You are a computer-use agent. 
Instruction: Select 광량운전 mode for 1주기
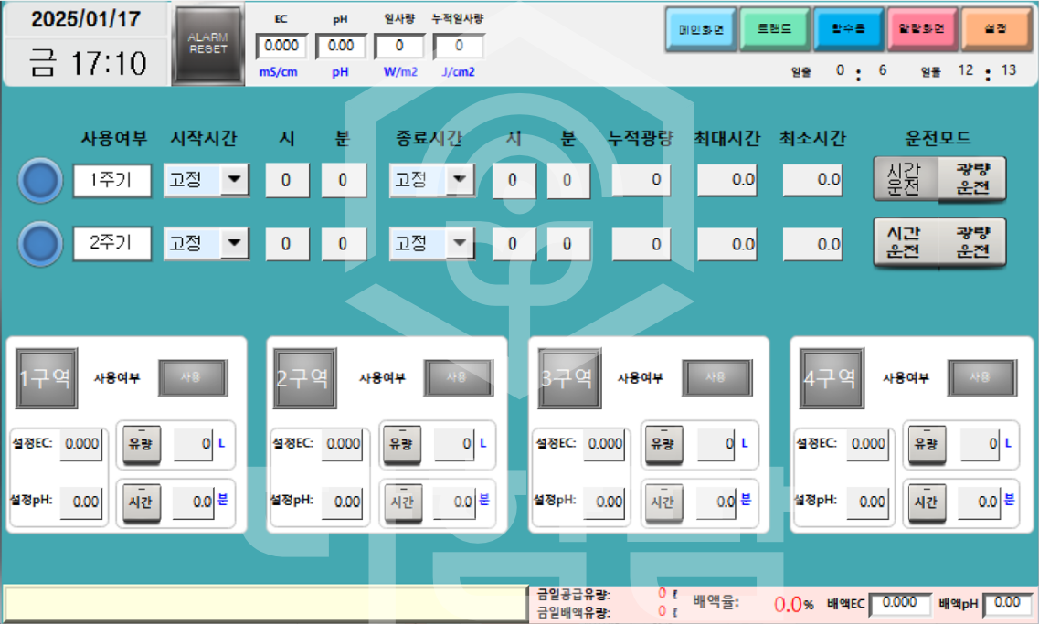point(972,179)
